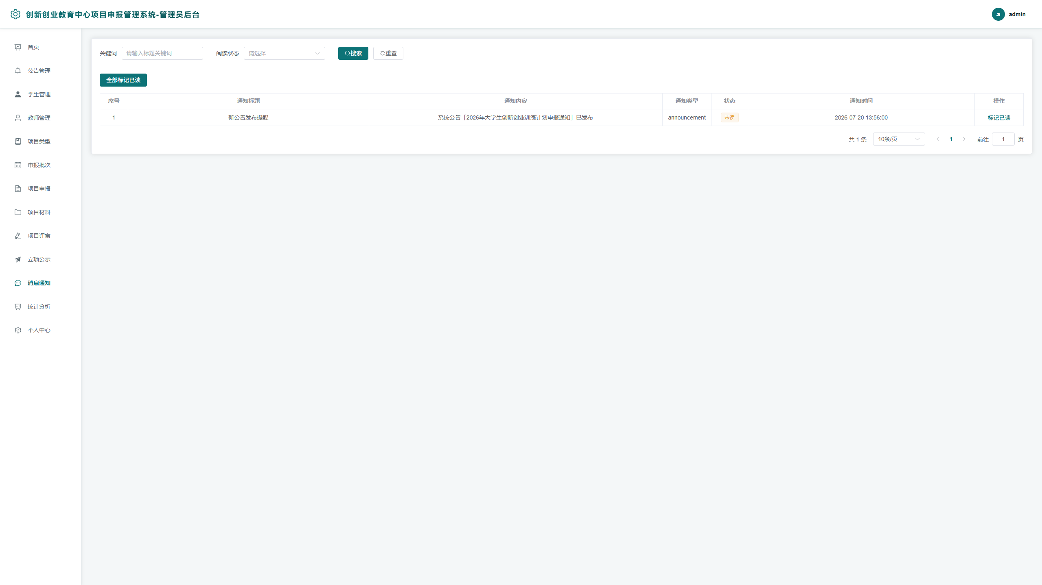Viewport: 1042px width, 585px height.
Task: Open the 阅读状态 dropdown
Action: pos(284,53)
